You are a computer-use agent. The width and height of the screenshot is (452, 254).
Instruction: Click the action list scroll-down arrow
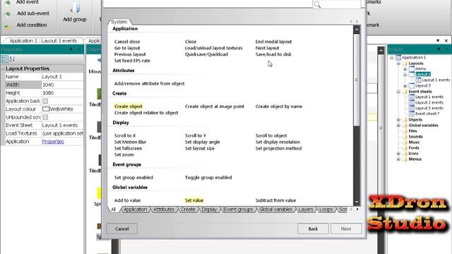(357, 202)
